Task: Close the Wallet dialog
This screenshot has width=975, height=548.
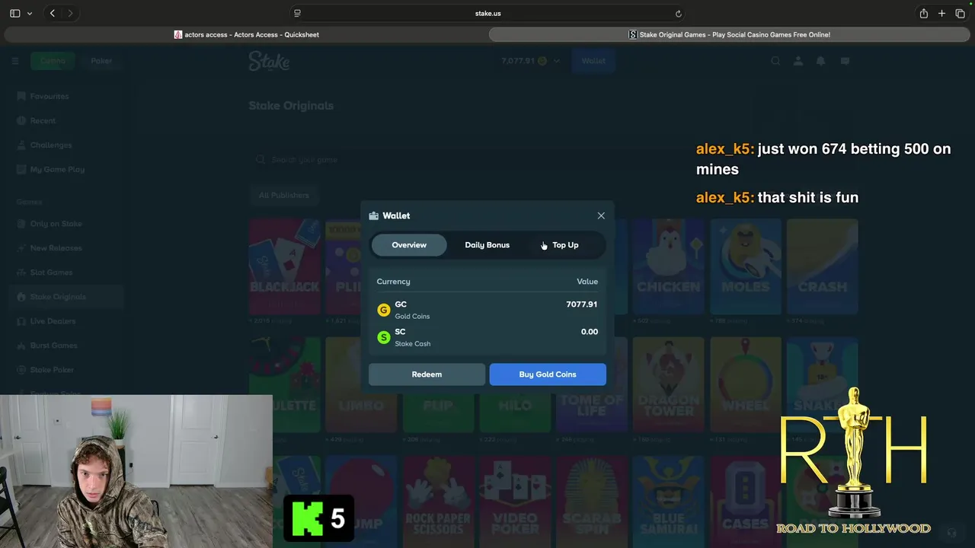Action: point(601,216)
